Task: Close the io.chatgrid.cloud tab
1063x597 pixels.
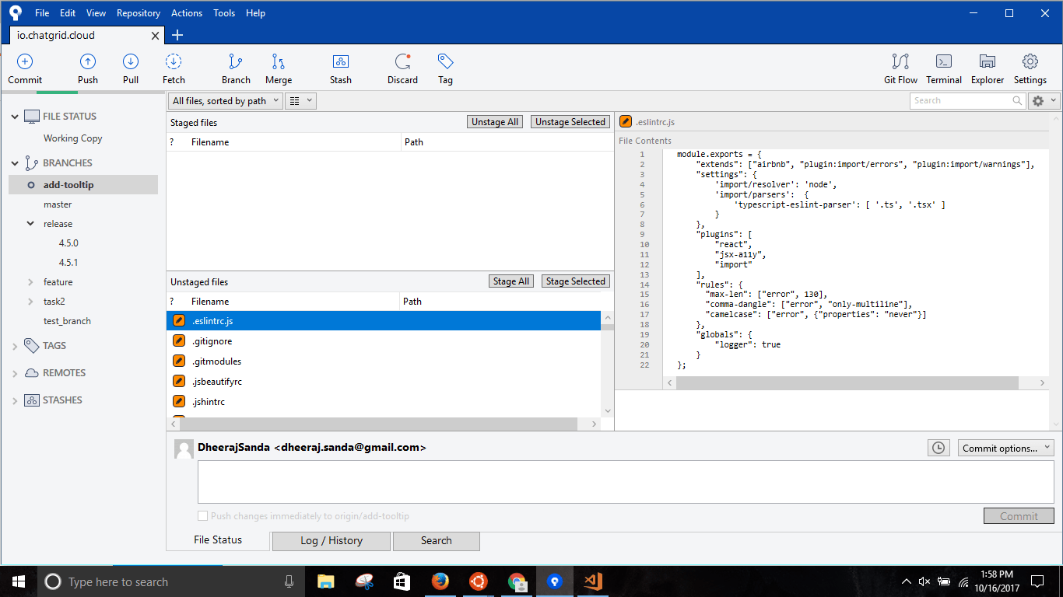Action: [156, 36]
